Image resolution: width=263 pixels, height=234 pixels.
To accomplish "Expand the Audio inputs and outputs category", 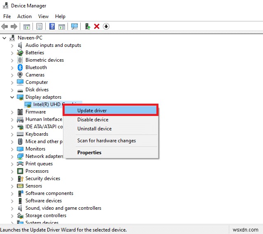I will coord(12,46).
